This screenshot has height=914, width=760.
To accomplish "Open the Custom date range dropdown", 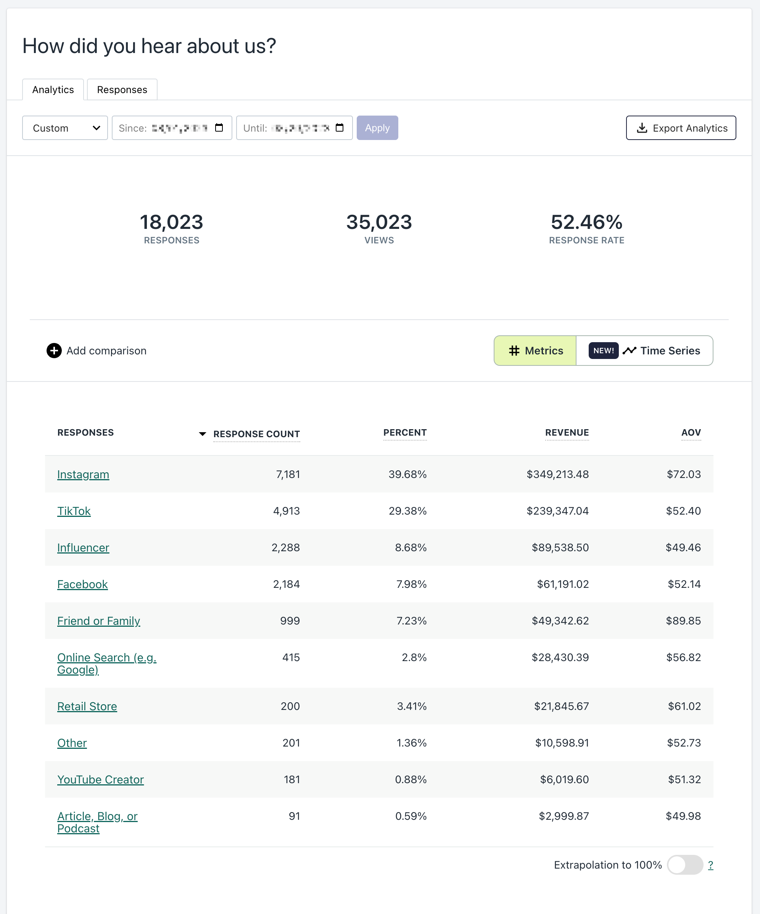I will (65, 128).
